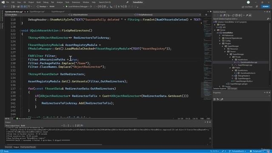Close the Properties panel
Image resolution: width=272 pixels, height=153 pixels.
click(269, 93)
